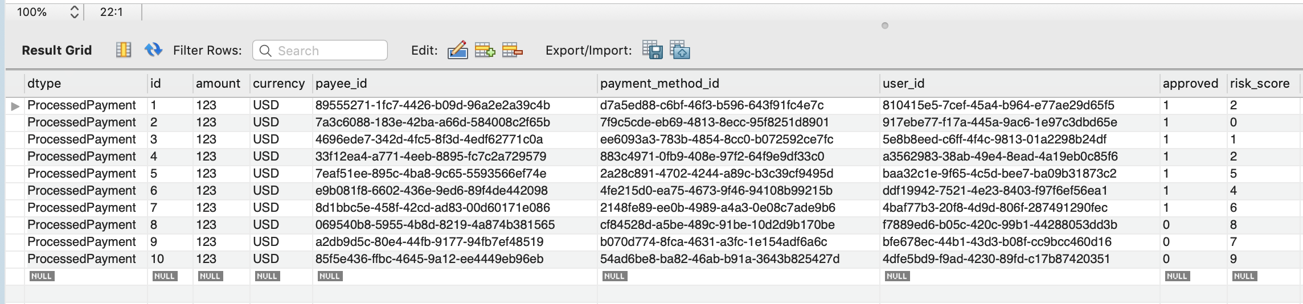Select user_id 4baf77b3-20f8-4d9d-806f-287491290fec
1303x304 pixels.
(x=995, y=208)
